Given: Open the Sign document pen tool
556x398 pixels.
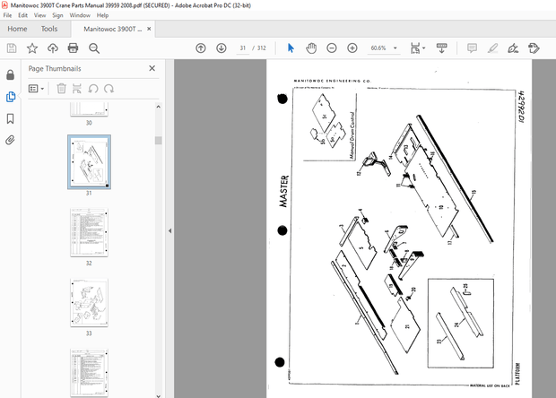Looking at the screenshot, I should point(513,48).
